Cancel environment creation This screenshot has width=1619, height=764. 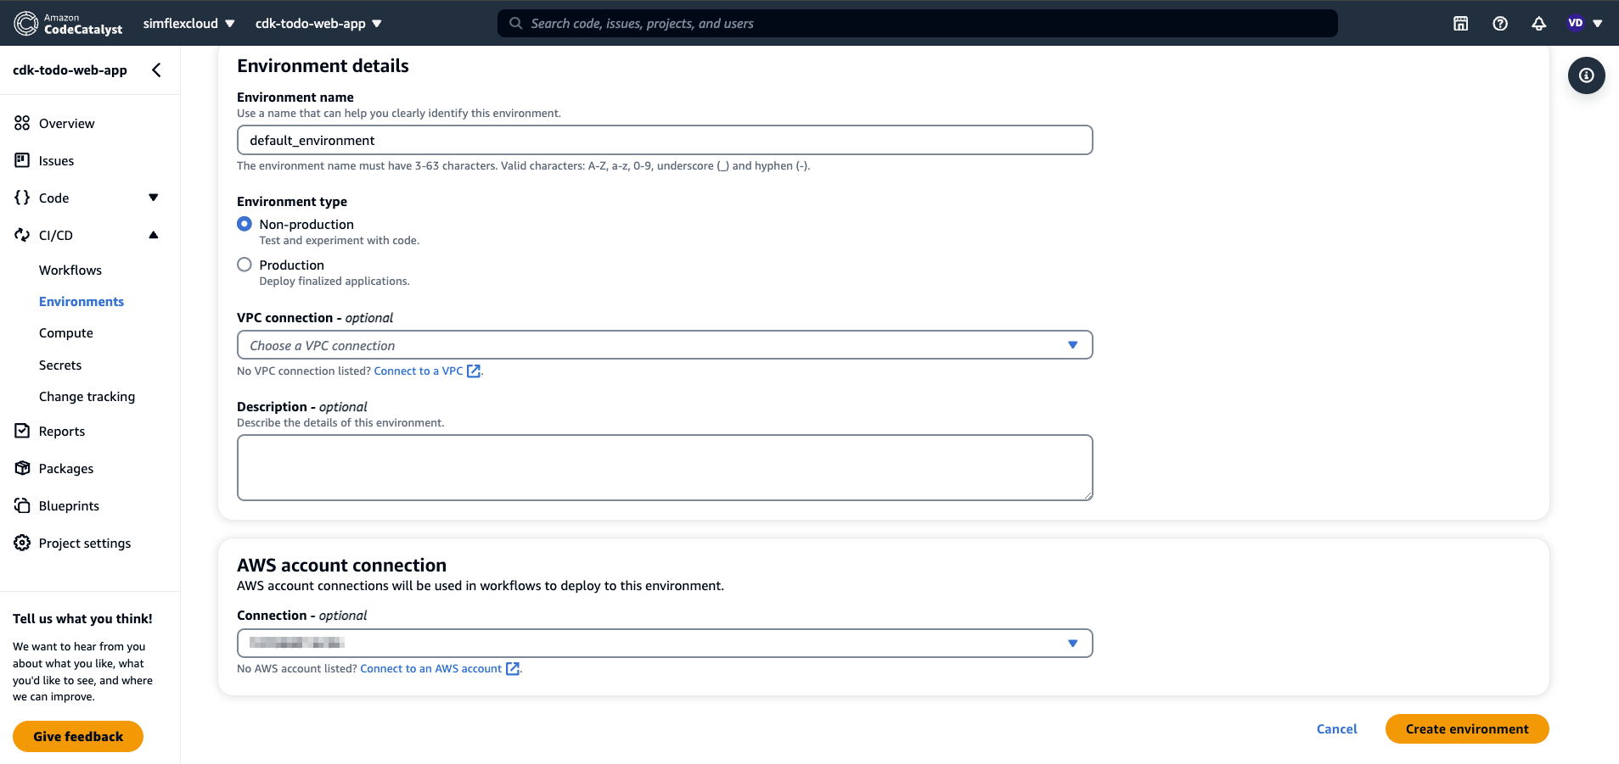tap(1337, 729)
